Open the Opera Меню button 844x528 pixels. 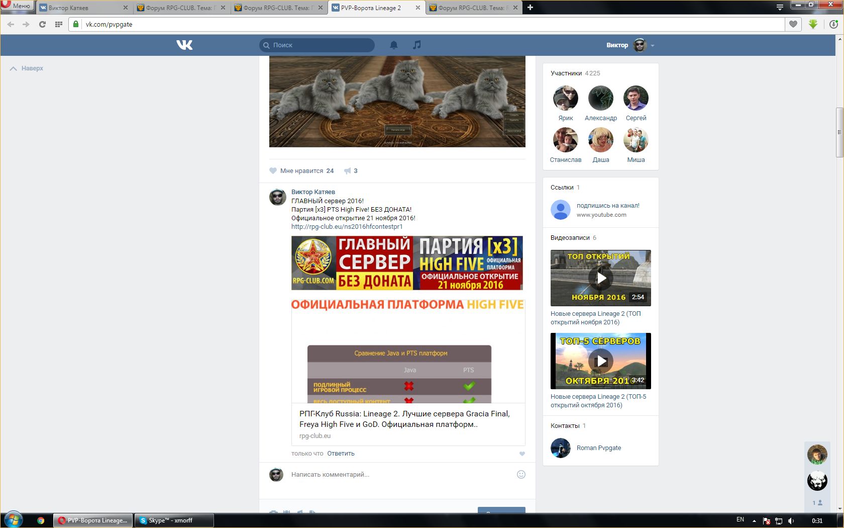[x=17, y=6]
